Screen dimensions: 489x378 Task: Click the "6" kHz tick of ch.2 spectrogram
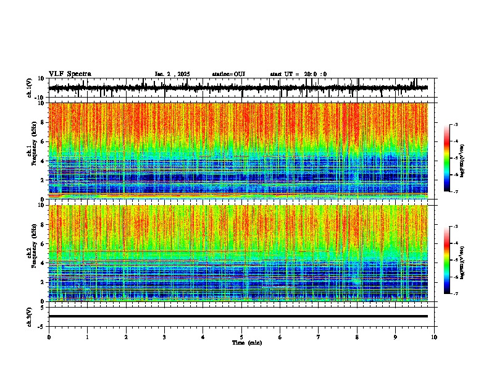click(x=43, y=244)
